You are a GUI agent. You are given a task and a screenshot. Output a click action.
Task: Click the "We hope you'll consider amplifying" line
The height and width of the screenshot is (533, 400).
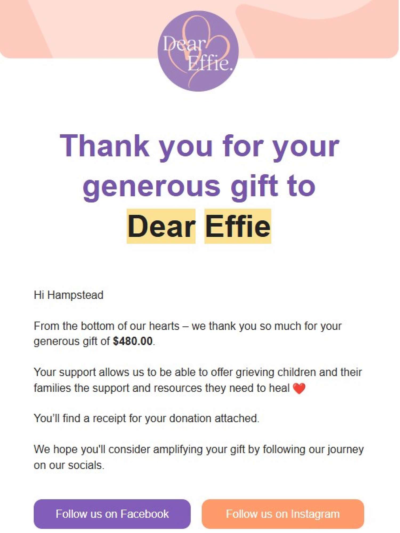pos(199,450)
